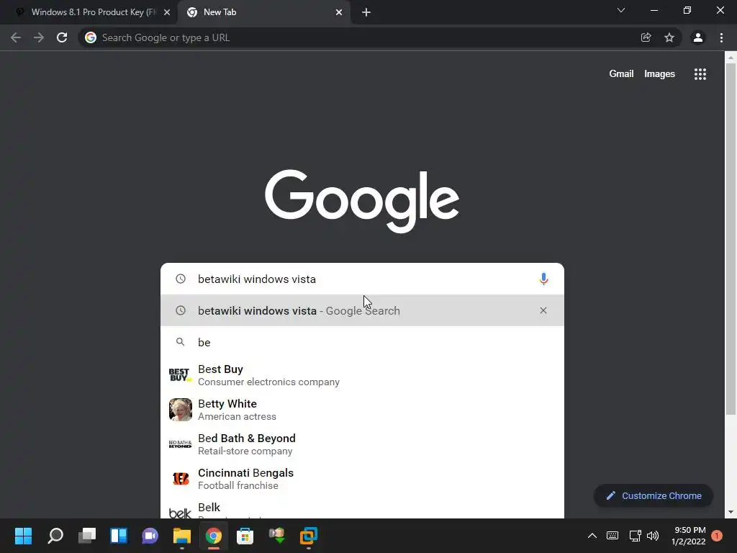Click the Best Buy logo thumbnail
This screenshot has height=553, width=737.
(x=181, y=374)
